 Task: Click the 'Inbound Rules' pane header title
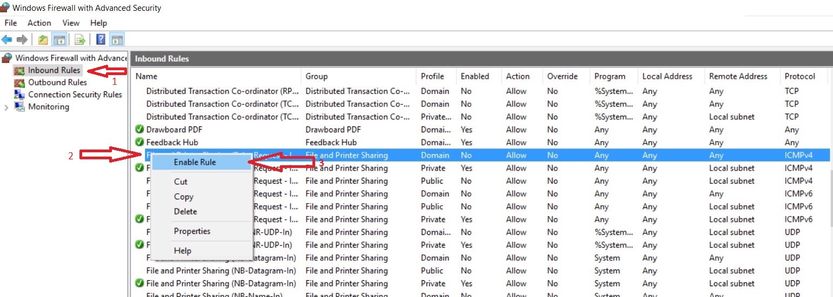pyautogui.click(x=162, y=58)
